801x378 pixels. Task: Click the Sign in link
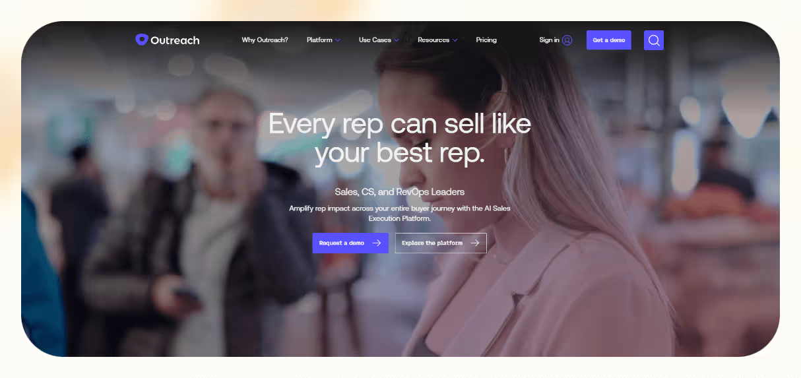pos(549,40)
